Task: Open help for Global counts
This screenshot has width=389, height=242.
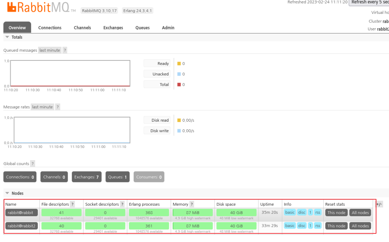Action: coord(32,164)
